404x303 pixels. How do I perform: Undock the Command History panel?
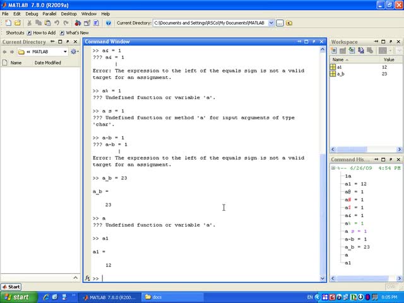point(391,160)
